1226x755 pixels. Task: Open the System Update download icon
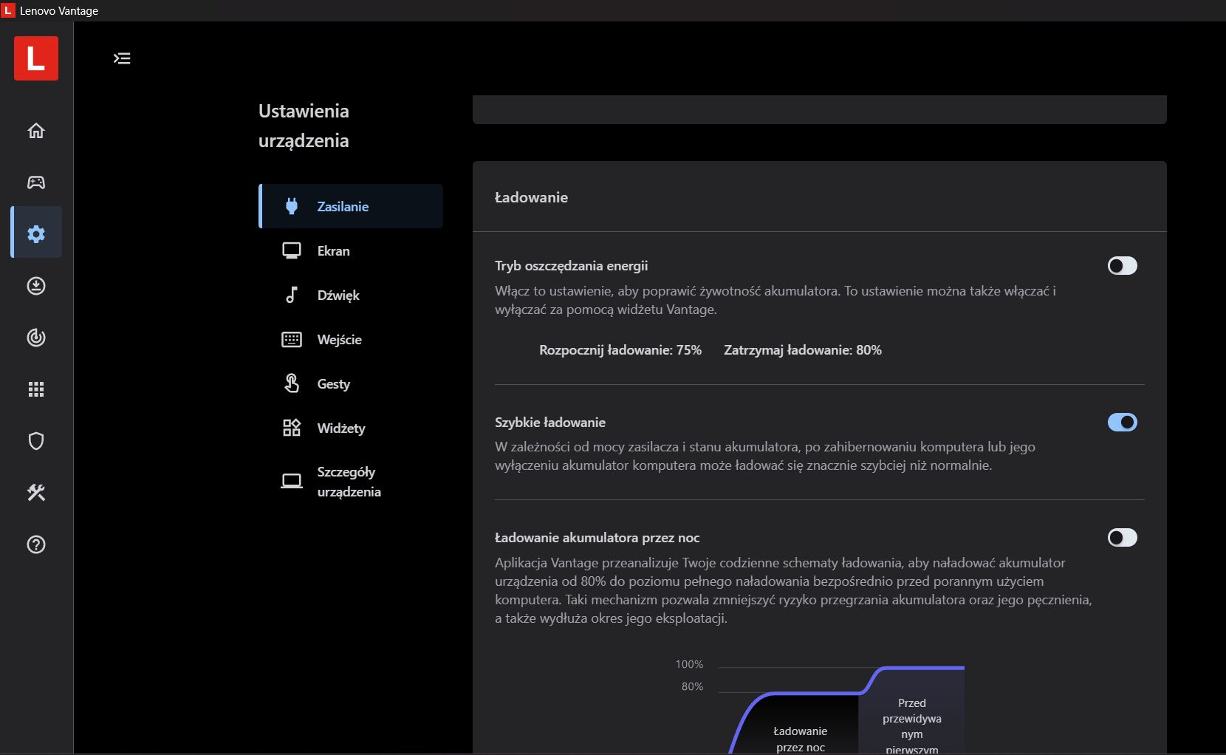click(x=36, y=286)
